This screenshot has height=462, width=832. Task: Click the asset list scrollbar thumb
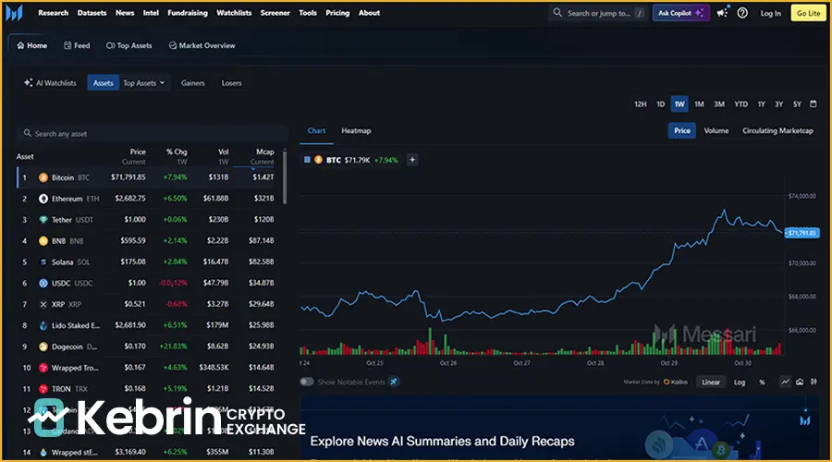click(x=285, y=177)
